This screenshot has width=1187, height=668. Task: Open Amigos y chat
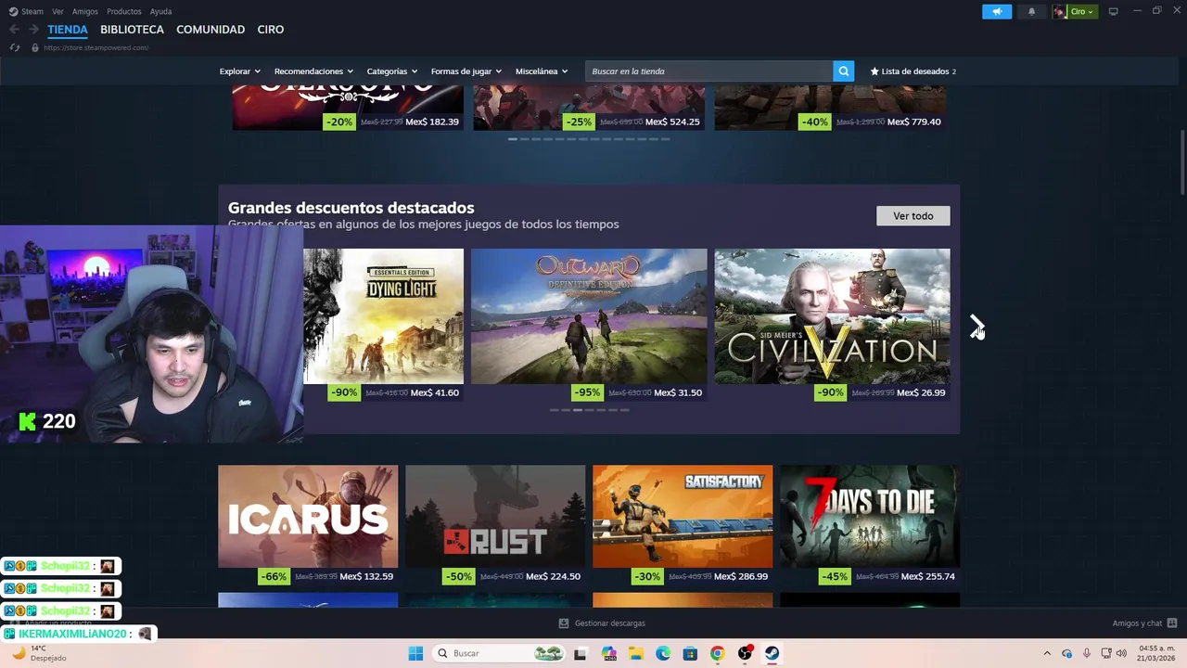pyautogui.click(x=1144, y=623)
